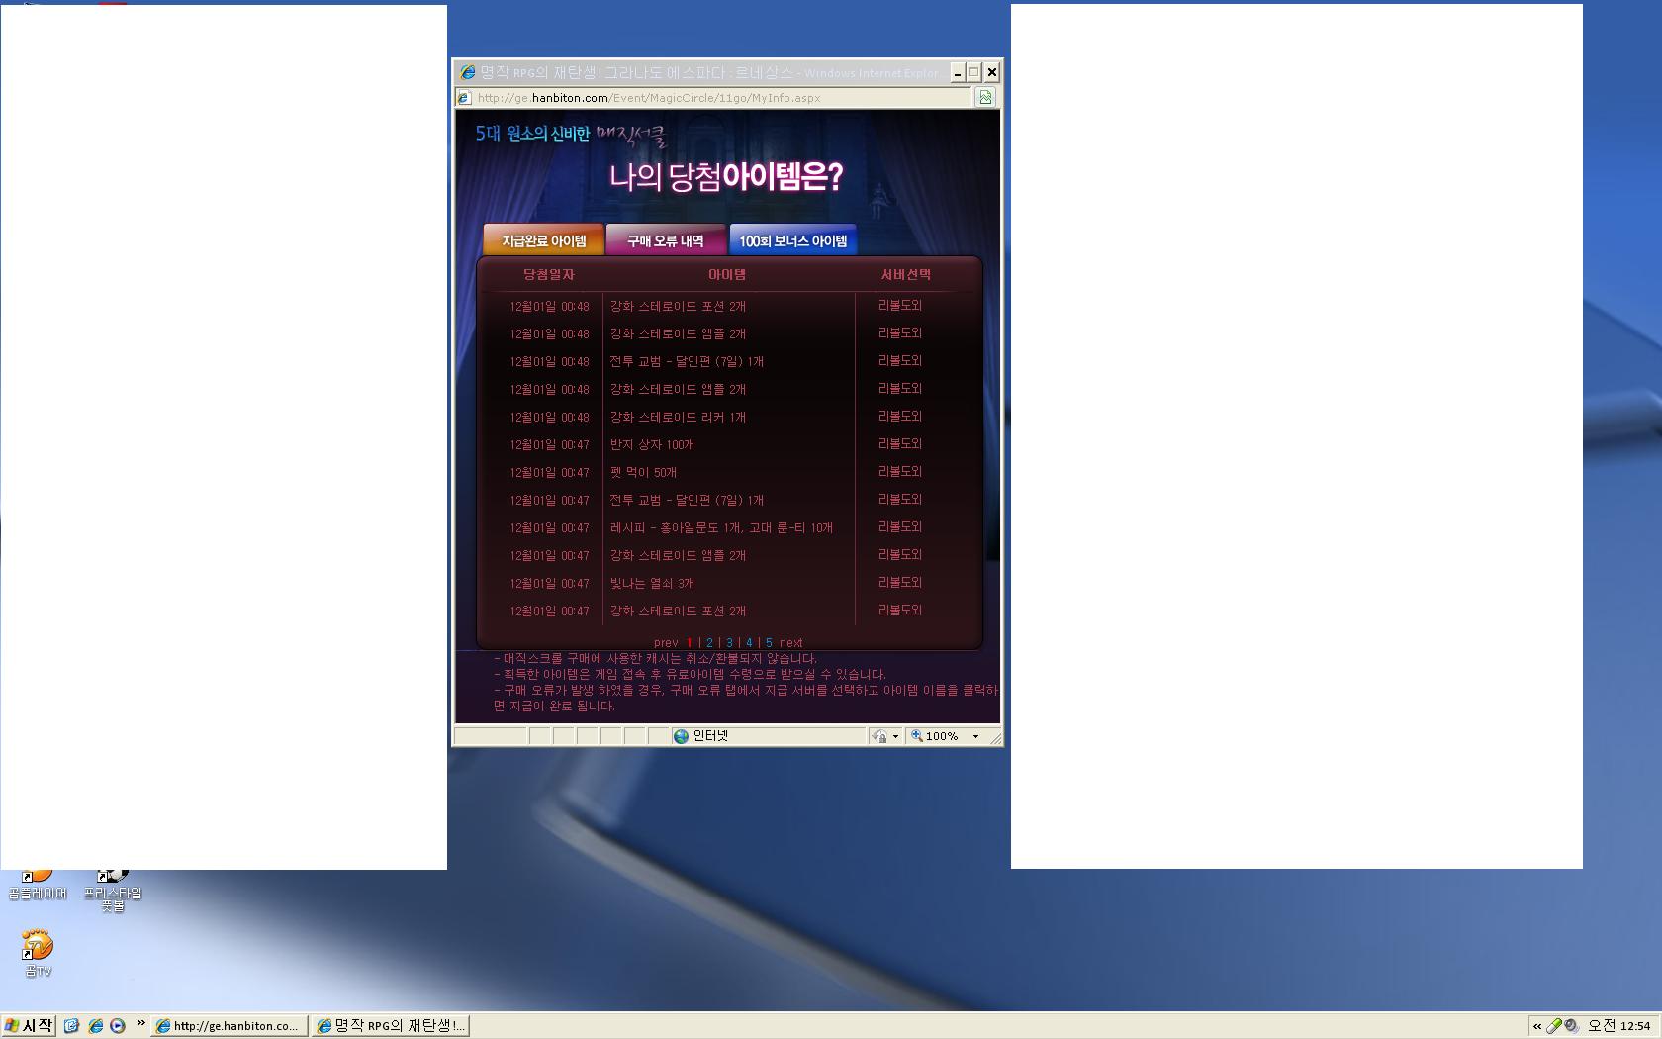Switch to 명작 RPG의 재탄생 taskbar window

pos(391,1026)
